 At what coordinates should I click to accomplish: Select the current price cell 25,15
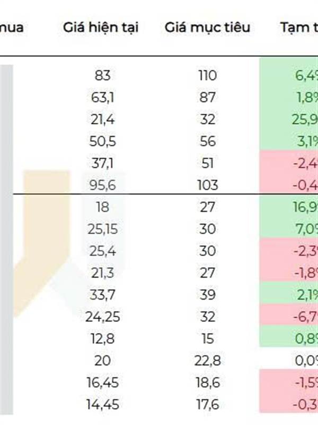pyautogui.click(x=103, y=229)
